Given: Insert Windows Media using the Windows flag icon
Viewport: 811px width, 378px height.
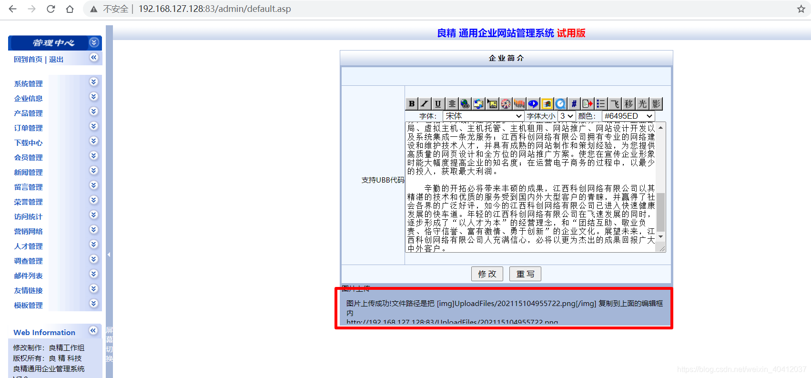Looking at the screenshot, I should pyautogui.click(x=547, y=104).
